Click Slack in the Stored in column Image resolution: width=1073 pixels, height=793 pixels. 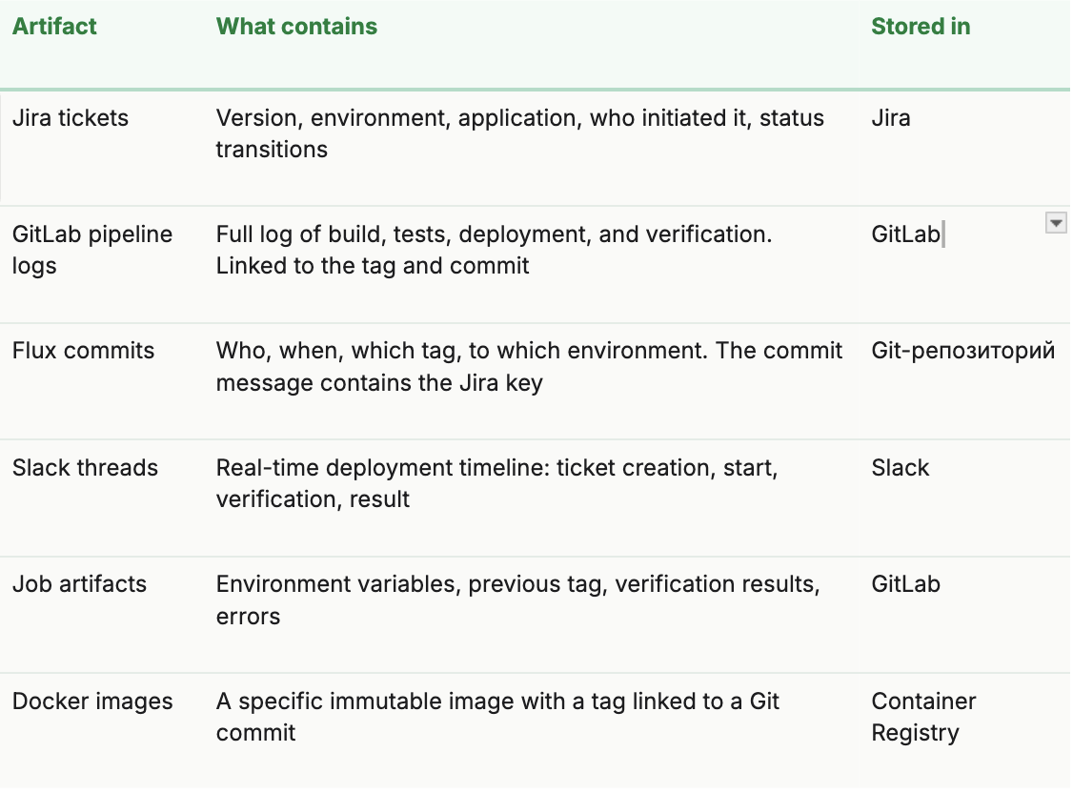click(900, 468)
